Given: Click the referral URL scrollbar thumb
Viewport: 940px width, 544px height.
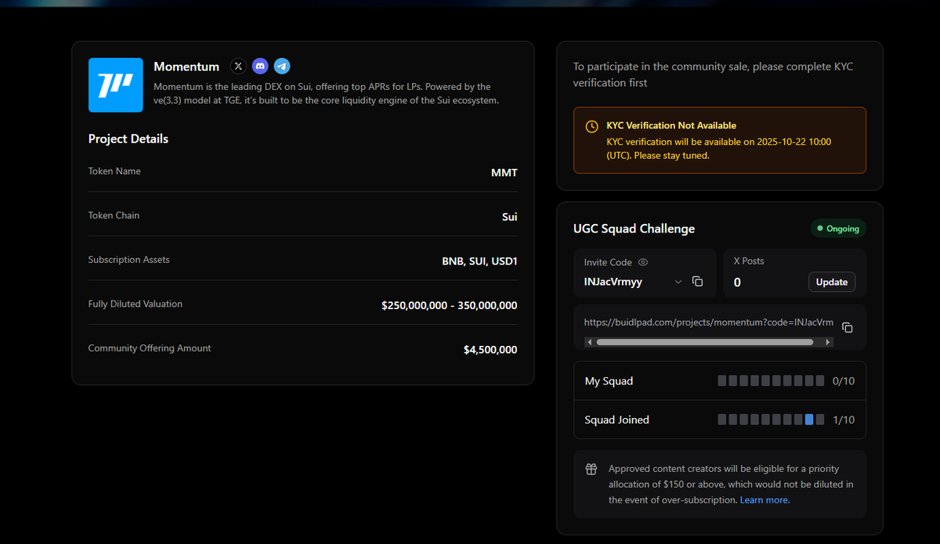Looking at the screenshot, I should 705,342.
